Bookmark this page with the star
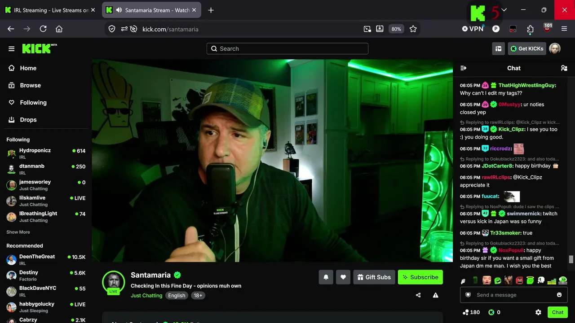The width and height of the screenshot is (575, 323). (x=413, y=29)
